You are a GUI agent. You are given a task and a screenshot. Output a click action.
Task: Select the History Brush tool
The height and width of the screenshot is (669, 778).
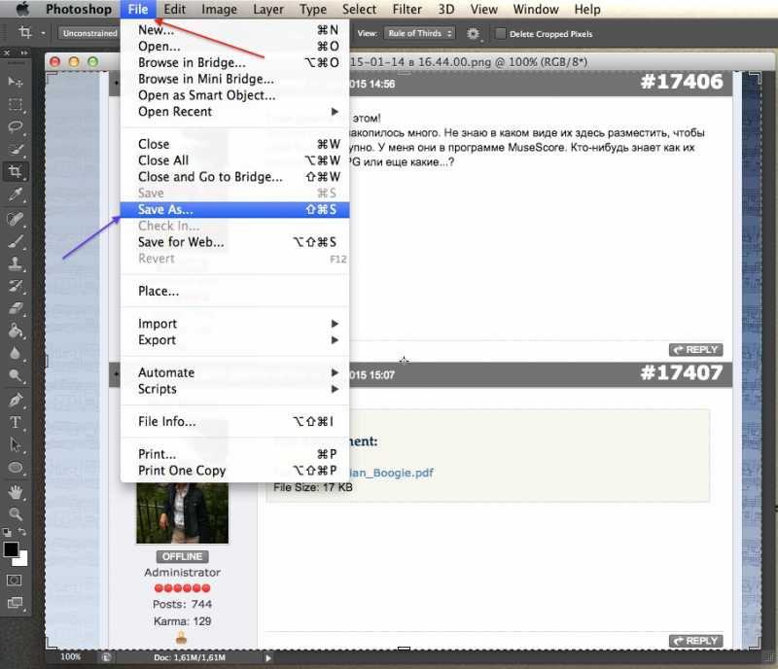tap(16, 286)
